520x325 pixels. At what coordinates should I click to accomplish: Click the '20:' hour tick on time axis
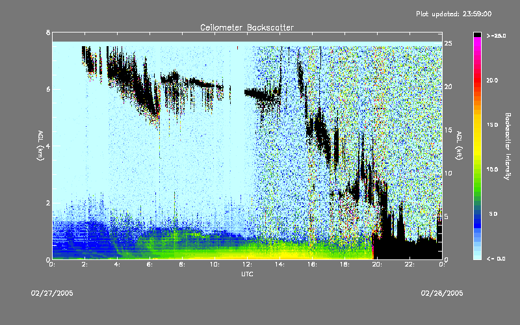point(377,265)
